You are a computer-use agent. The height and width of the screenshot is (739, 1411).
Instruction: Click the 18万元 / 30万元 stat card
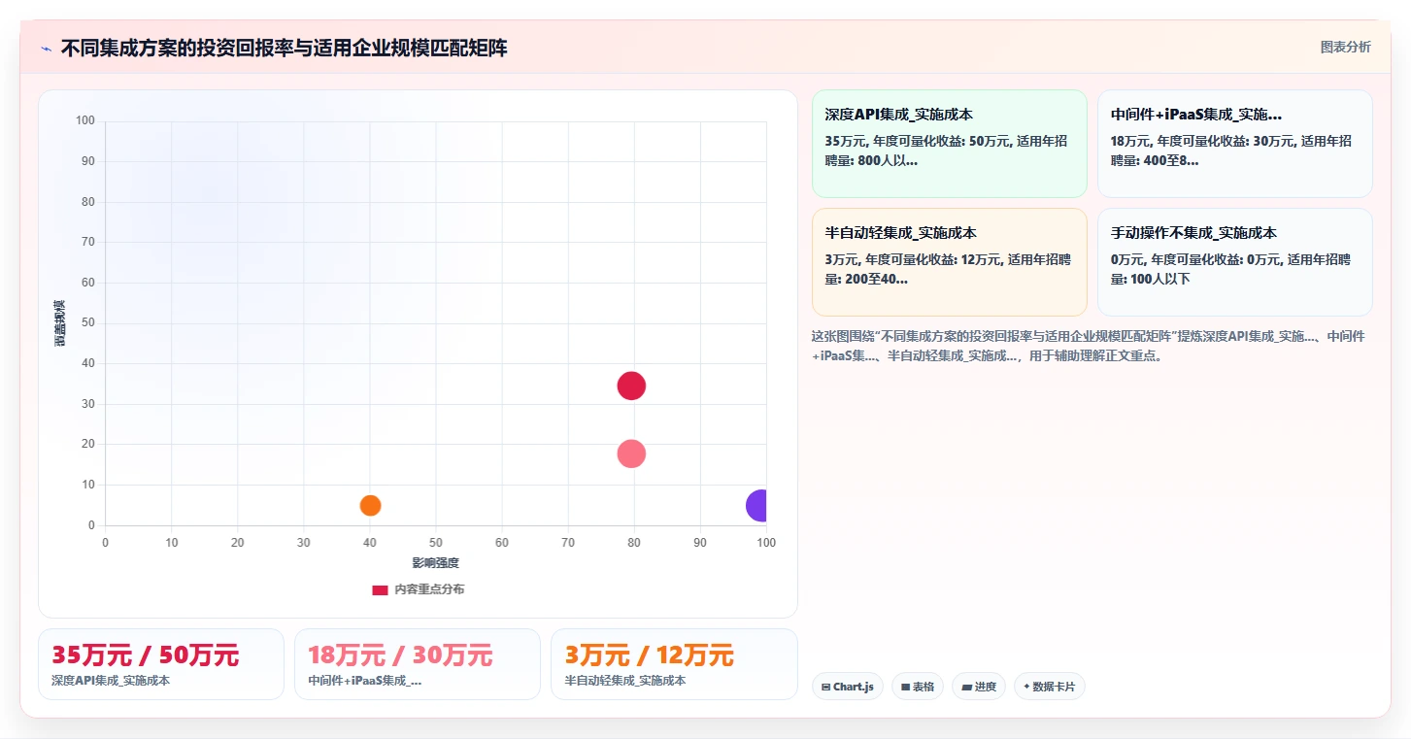(x=418, y=664)
